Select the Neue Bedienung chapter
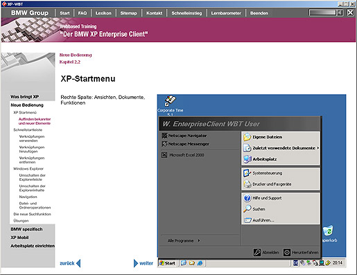Screen dimensions: 357x275 27,105
